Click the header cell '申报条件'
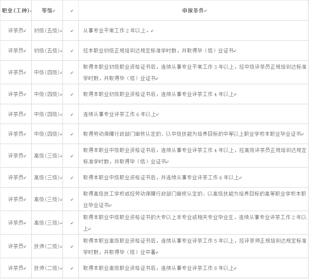The width and height of the screenshot is (309, 279). [x=193, y=10]
